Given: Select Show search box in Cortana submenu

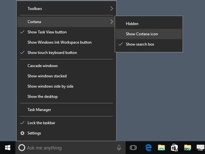Looking at the screenshot, I should pyautogui.click(x=149, y=44).
